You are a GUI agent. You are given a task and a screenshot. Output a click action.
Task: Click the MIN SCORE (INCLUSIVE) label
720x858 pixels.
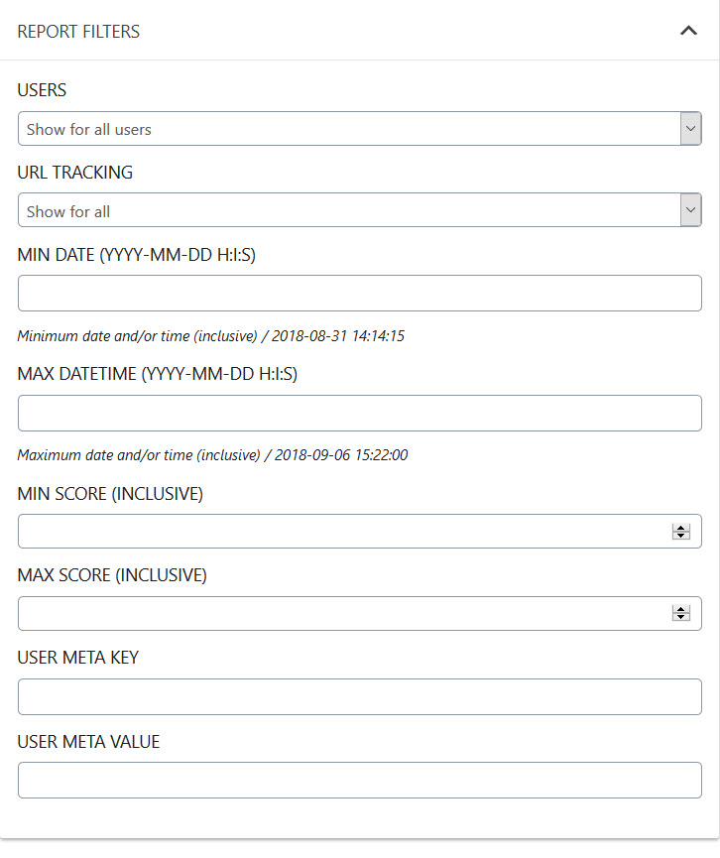pos(110,494)
